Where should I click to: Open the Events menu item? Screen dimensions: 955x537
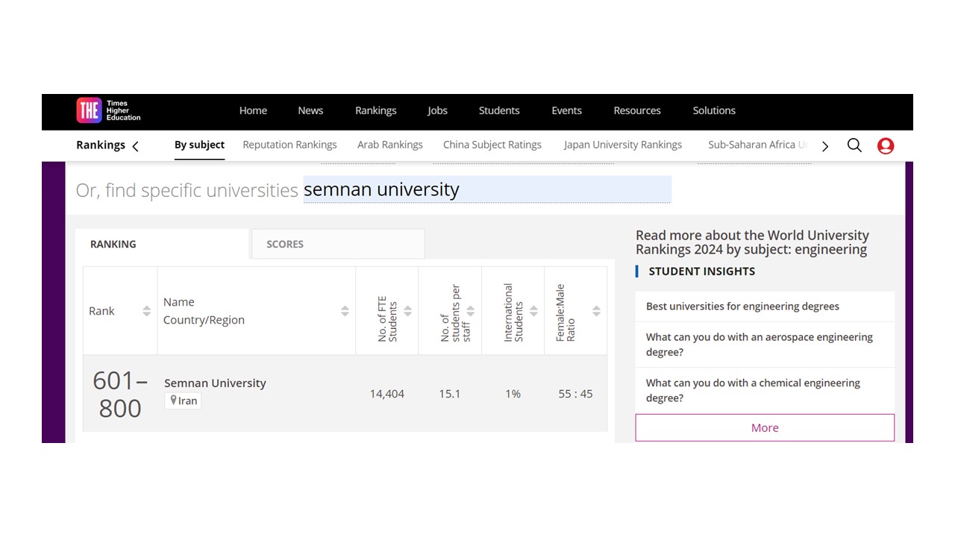point(566,110)
